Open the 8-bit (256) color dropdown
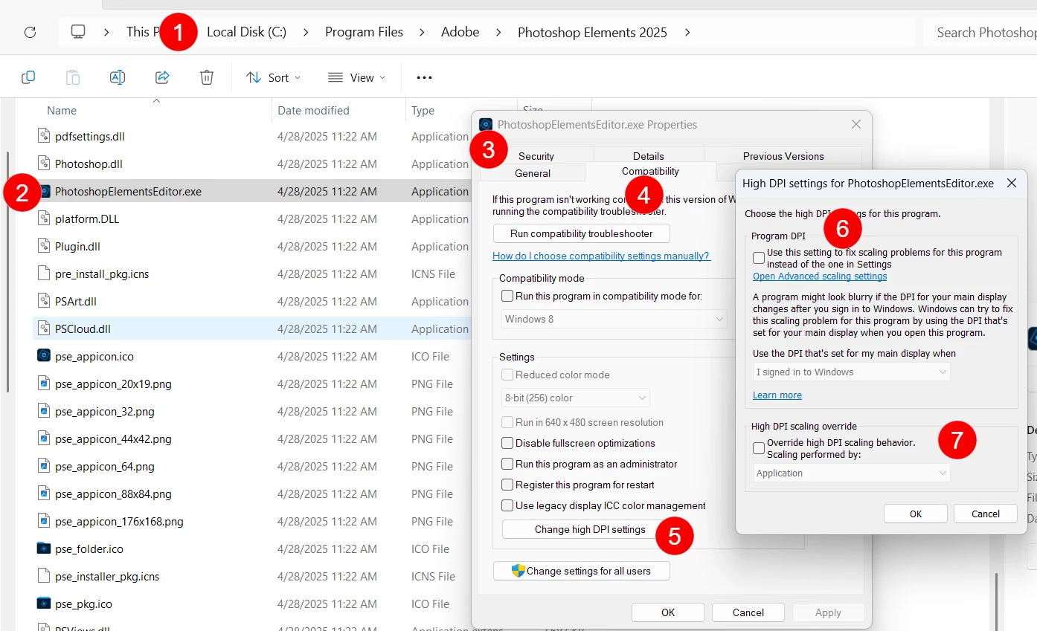Screen dimensions: 1037x631 575,398
